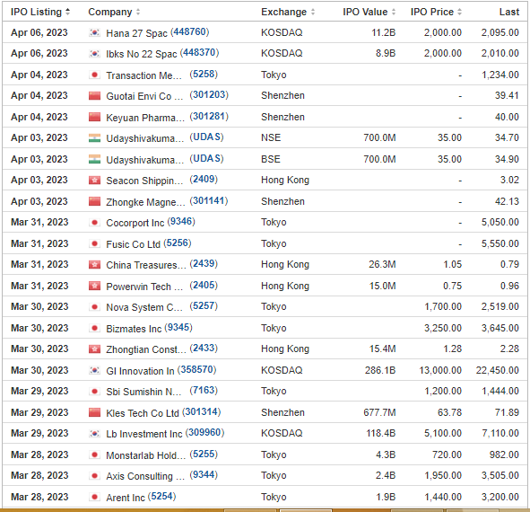Viewport: 530px width, 512px height.
Task: Click the Hong Kong flag beside China Treasures
Action: [x=94, y=264]
